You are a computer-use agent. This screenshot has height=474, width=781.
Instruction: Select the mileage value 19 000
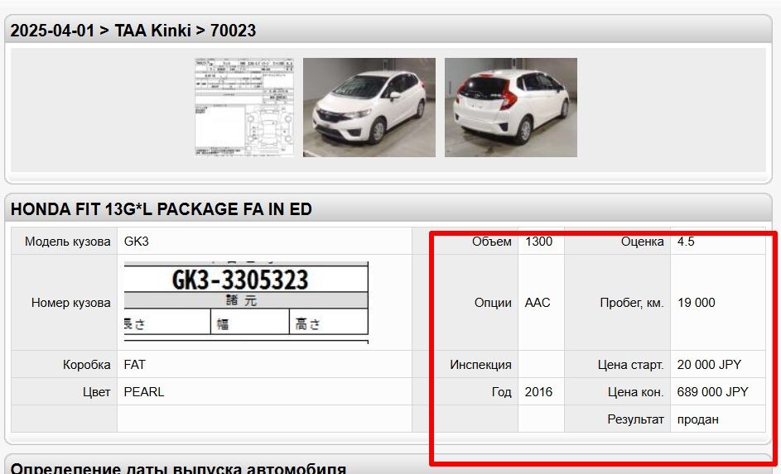point(697,303)
